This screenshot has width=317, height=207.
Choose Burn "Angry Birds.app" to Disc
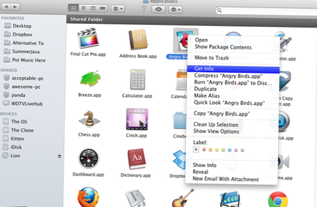233,82
